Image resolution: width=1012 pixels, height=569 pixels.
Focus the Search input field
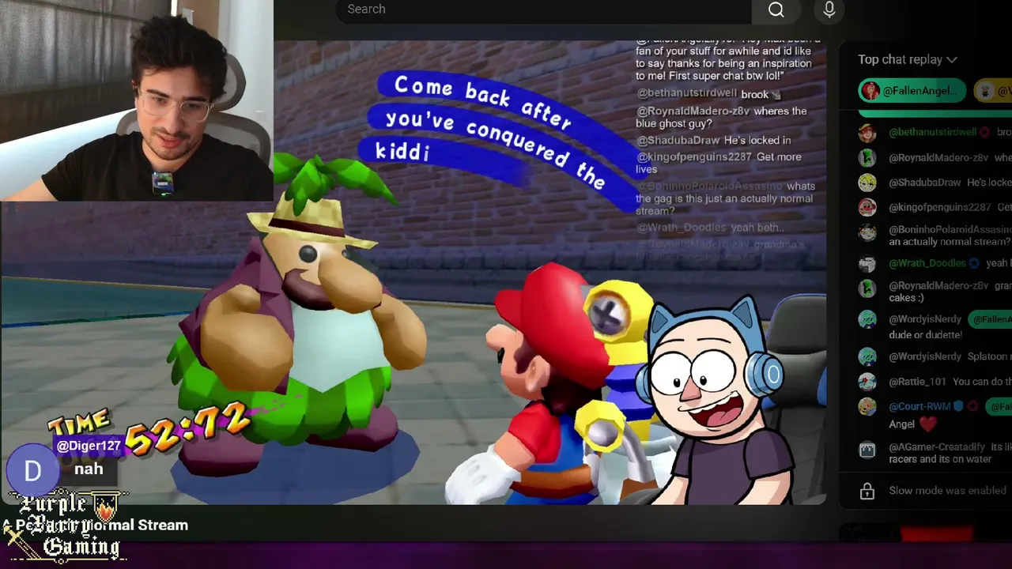click(x=543, y=9)
